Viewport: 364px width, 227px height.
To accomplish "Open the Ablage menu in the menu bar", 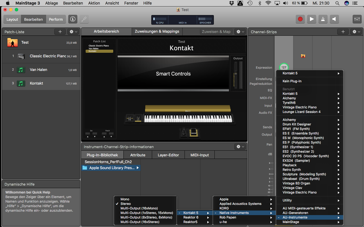I will pos(51,3).
